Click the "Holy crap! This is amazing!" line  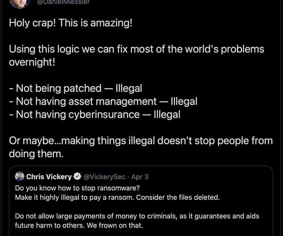tap(70, 23)
